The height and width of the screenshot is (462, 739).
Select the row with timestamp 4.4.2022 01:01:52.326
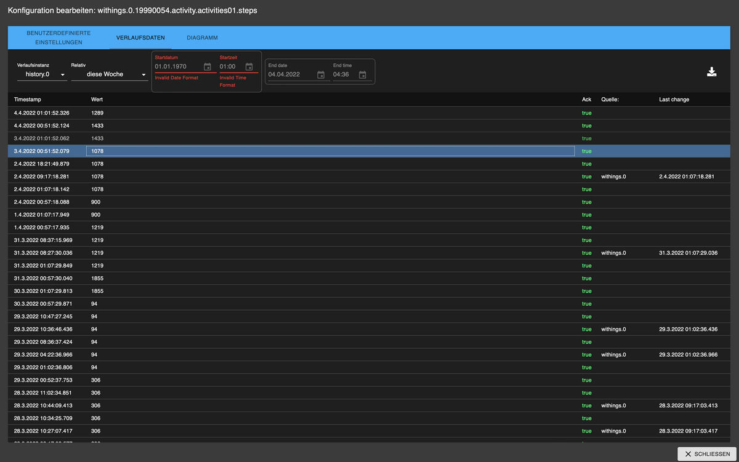369,113
